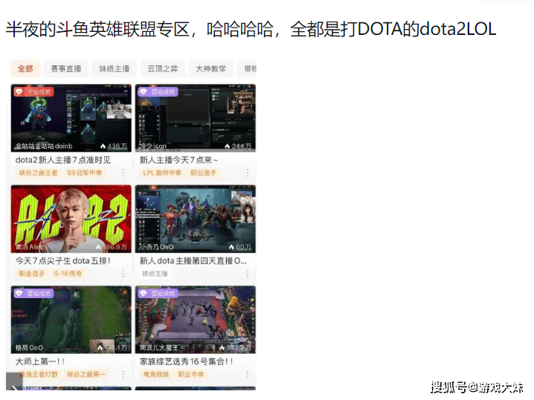Open three-dot menu on 小杏乃 stream card

pyautogui.click(x=248, y=274)
